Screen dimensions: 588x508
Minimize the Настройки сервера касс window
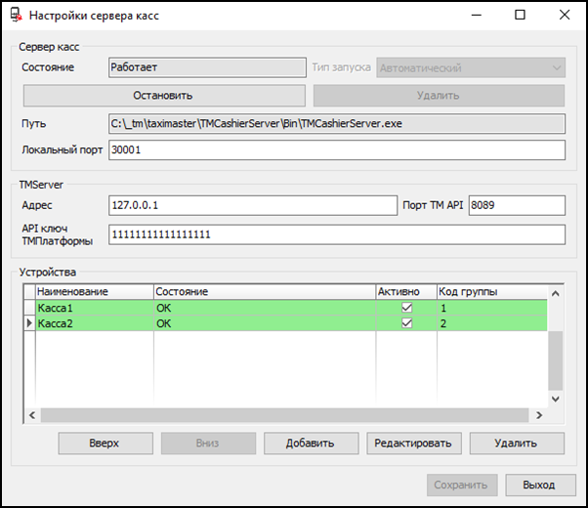coord(477,15)
